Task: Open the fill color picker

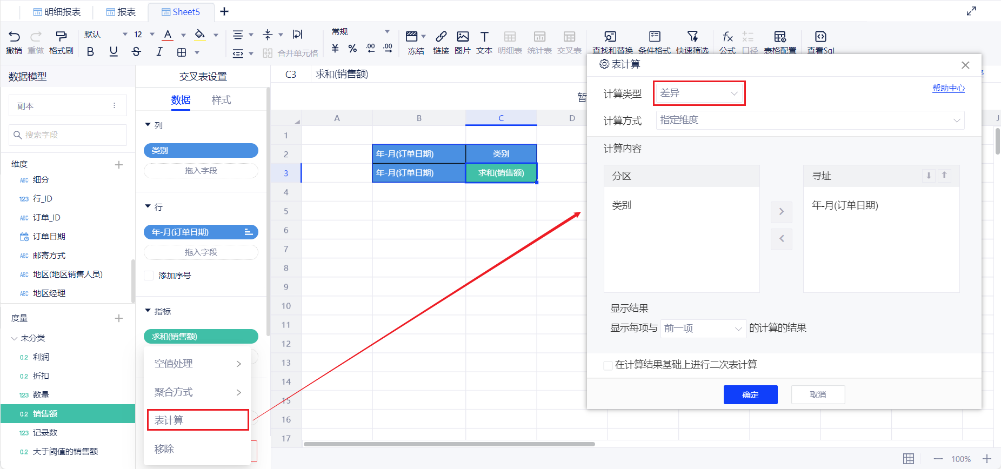Action: tap(200, 35)
